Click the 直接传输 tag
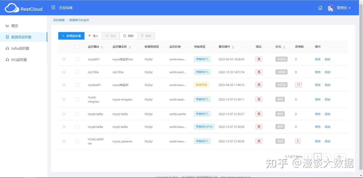This screenshot has width=363, height=178. [x=201, y=85]
